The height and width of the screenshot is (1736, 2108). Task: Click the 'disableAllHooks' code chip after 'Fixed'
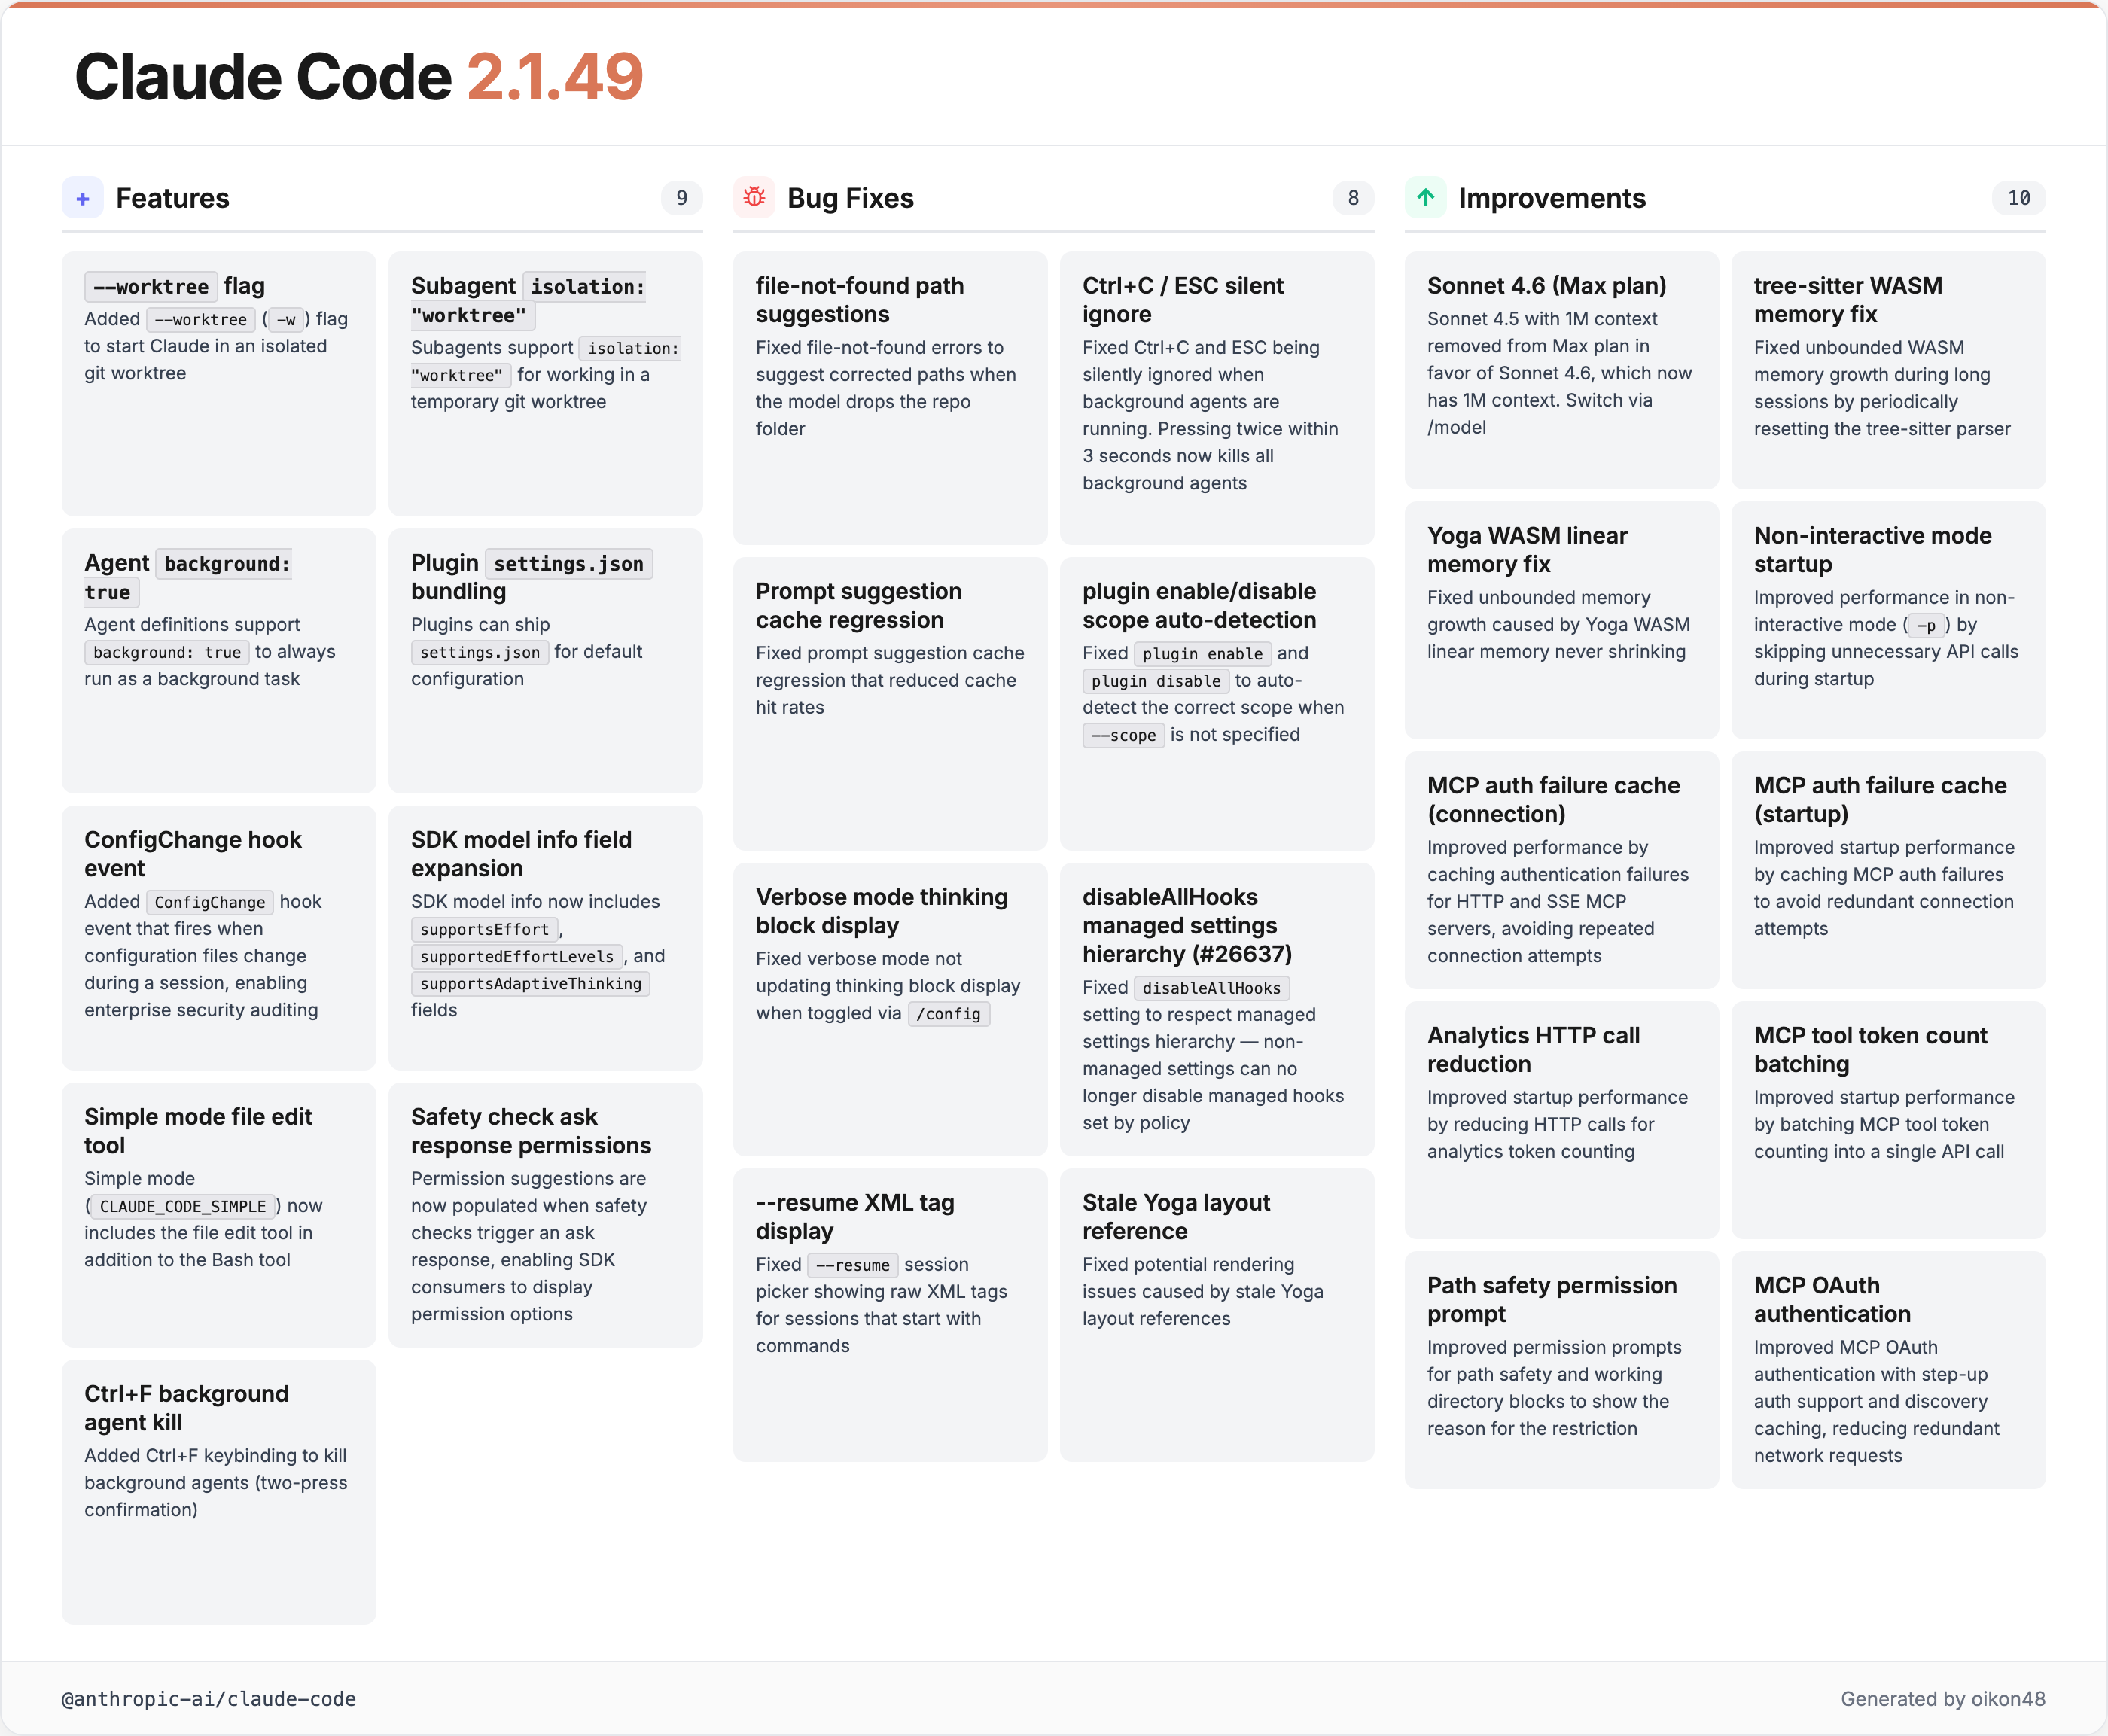pos(1212,988)
